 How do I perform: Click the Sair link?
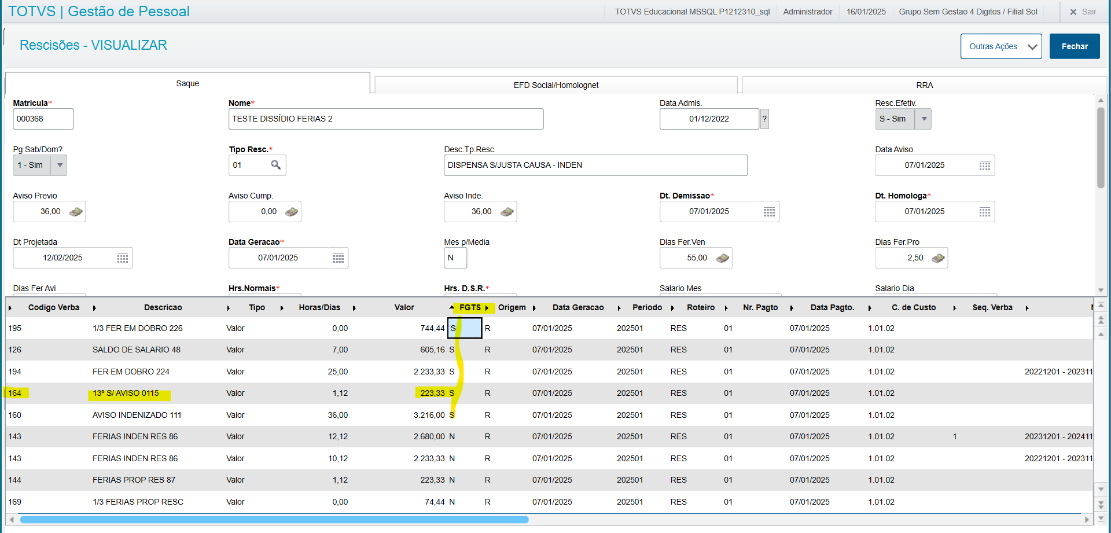click(1089, 12)
